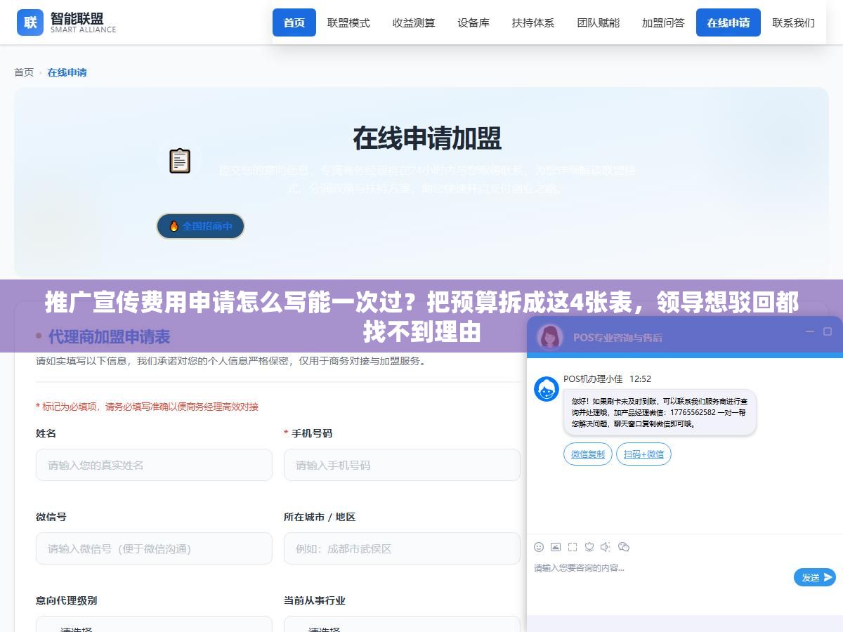Click the 当前从事行业 label
The height and width of the screenshot is (632, 843).
pyautogui.click(x=315, y=600)
